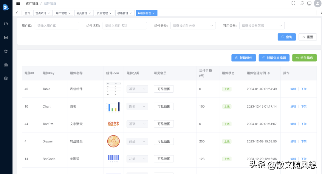Open category dropdown for Table row
The width and height of the screenshot is (322, 174).
137,89
